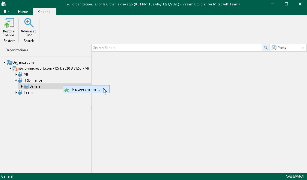Select the Team label in tree

[x=28, y=92]
